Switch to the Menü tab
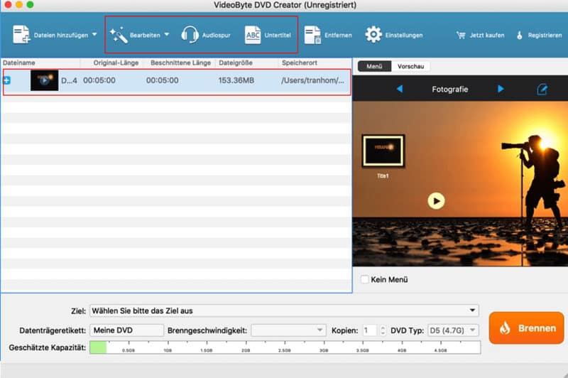Image resolution: width=568 pixels, height=378 pixels. (x=374, y=66)
